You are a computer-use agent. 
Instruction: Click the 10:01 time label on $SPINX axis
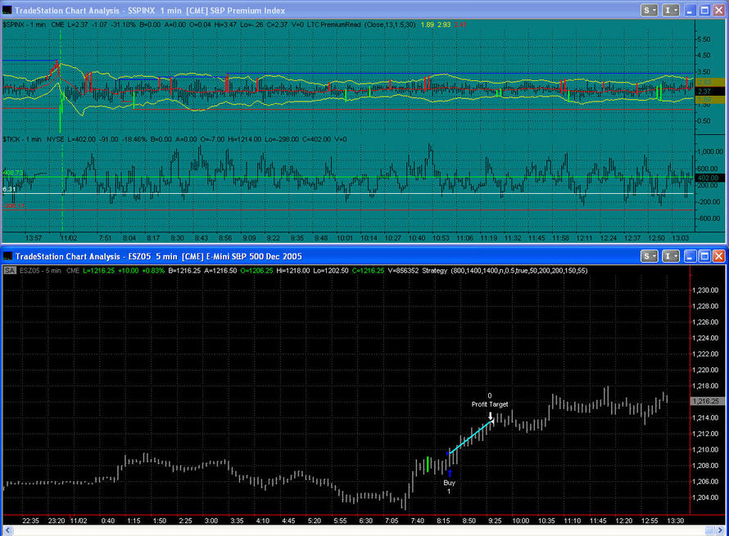tap(345, 238)
